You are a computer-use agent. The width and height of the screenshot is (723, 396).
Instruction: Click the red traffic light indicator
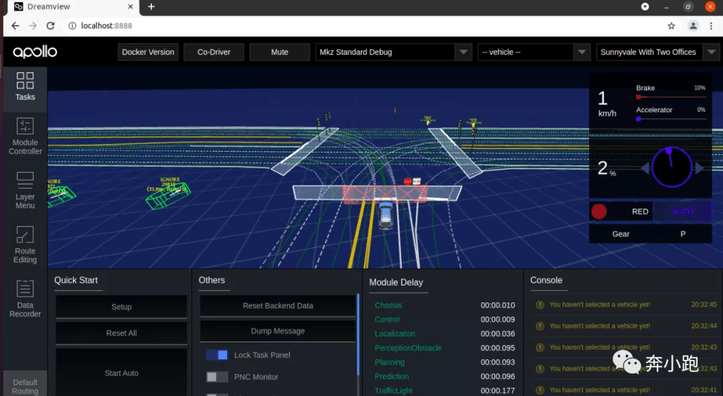pyautogui.click(x=599, y=211)
